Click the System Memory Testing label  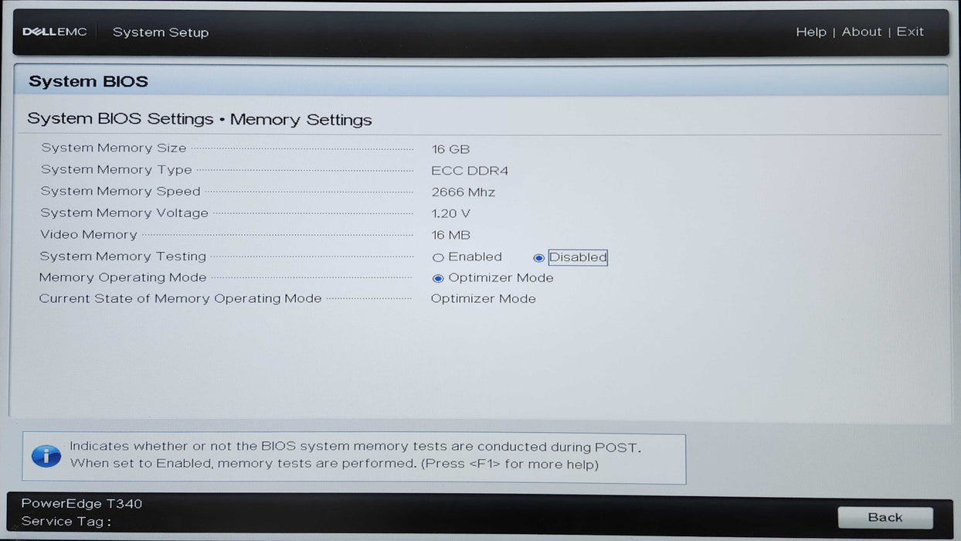[123, 256]
